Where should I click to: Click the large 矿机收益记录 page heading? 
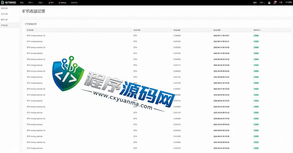tap(34, 11)
